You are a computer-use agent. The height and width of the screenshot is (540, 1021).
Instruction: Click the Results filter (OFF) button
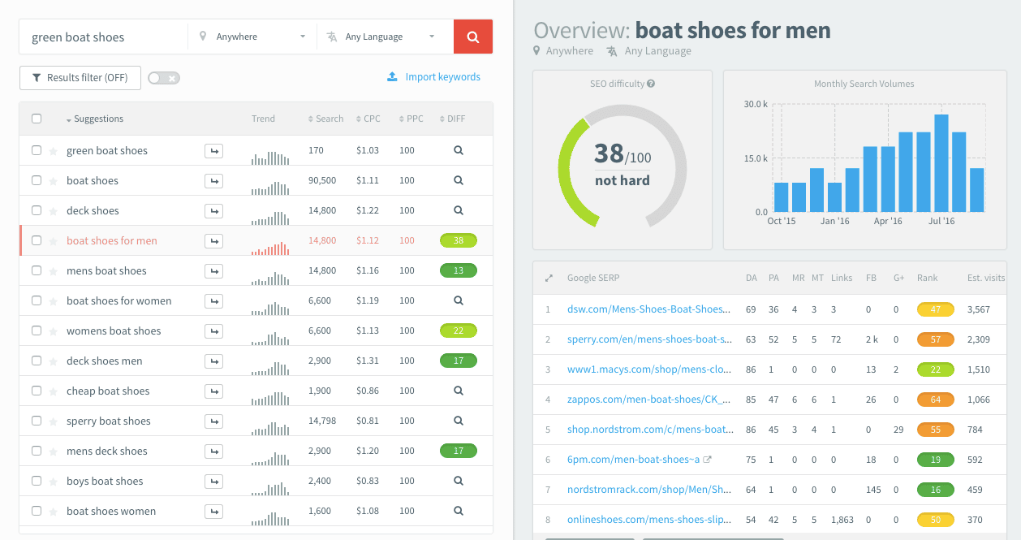pyautogui.click(x=80, y=78)
